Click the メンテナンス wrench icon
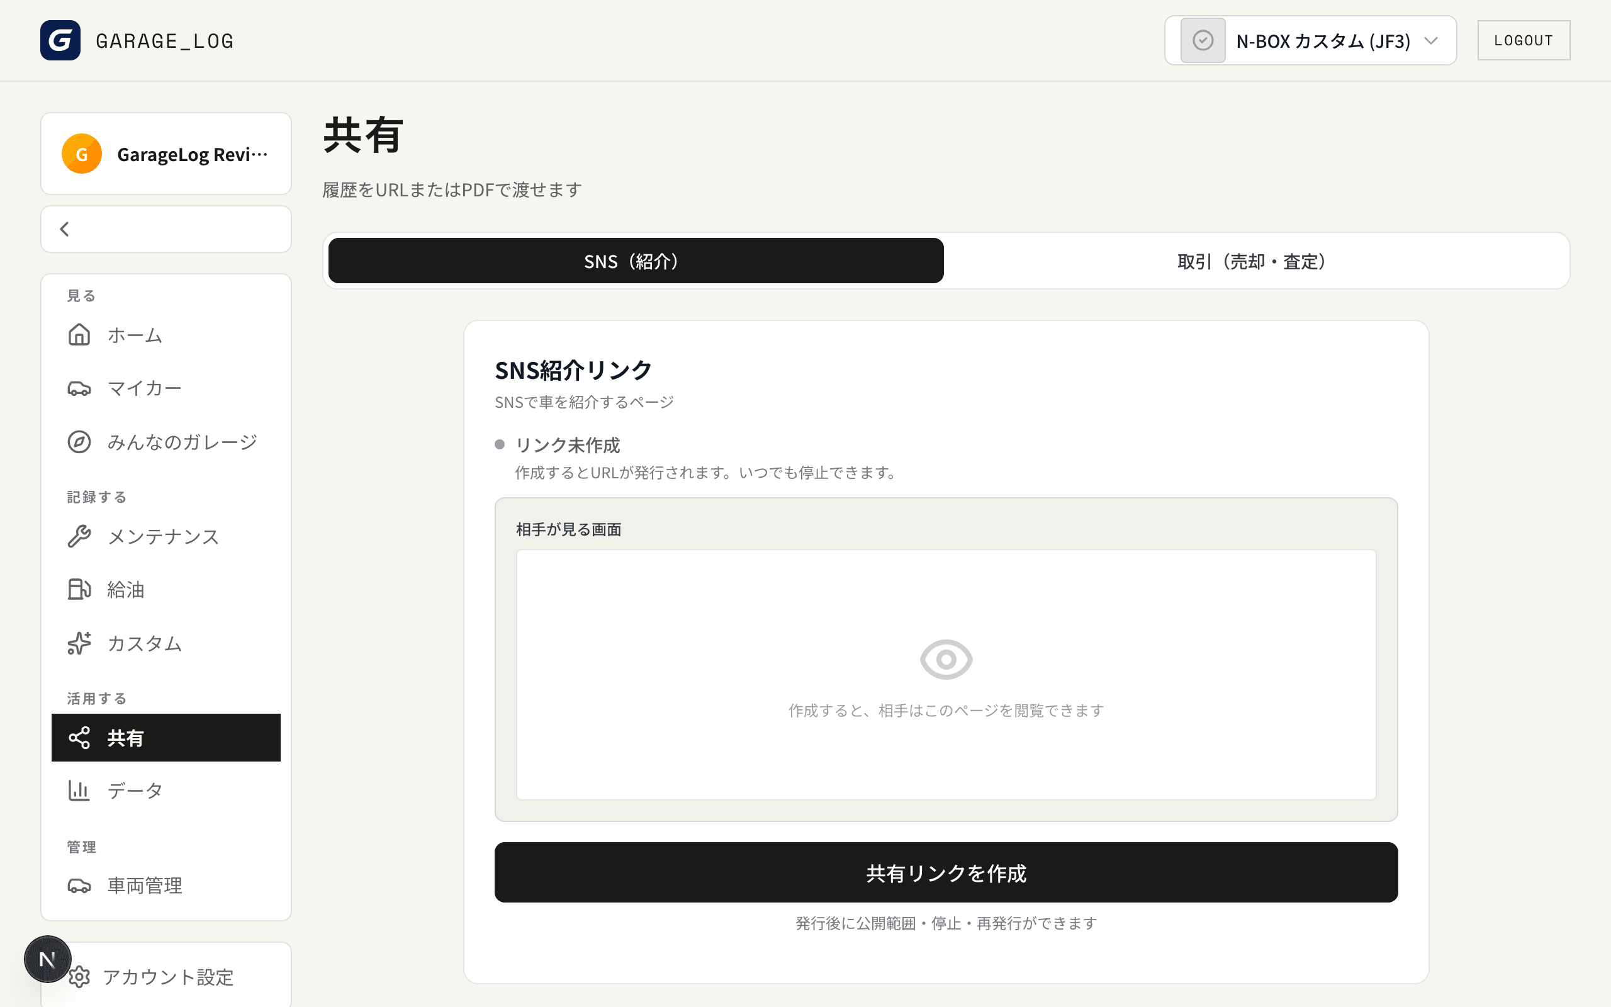The width and height of the screenshot is (1611, 1007). (79, 536)
